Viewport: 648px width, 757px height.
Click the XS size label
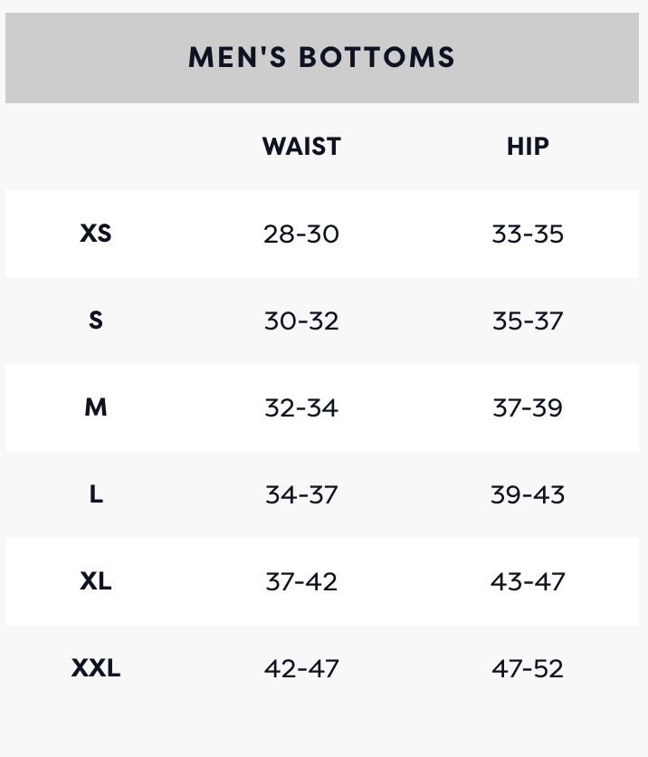[96, 234]
